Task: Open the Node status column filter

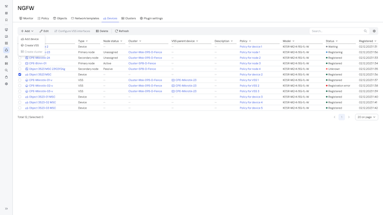Action: 121,41
